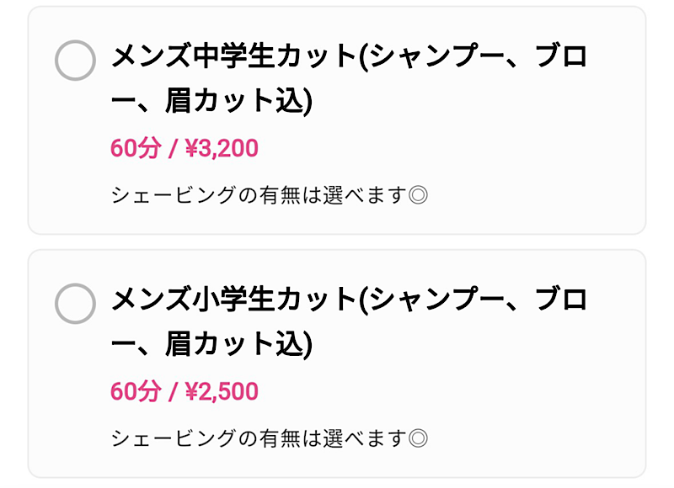Click the shaving note under 中学生カット
This screenshot has height=488, width=674.
click(x=259, y=196)
